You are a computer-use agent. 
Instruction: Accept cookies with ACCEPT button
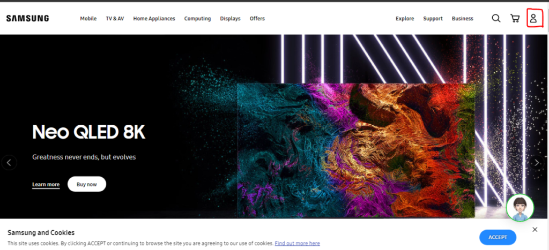498,237
